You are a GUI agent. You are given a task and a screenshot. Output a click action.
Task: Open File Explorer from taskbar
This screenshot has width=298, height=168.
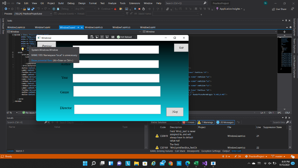pos(136,163)
